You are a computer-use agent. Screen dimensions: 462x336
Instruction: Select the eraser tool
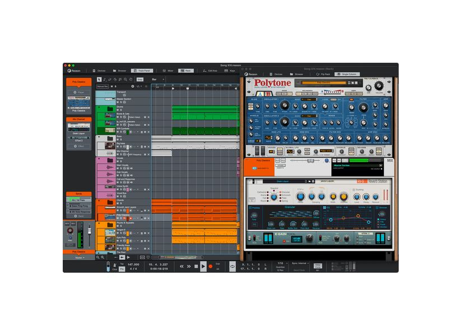click(x=110, y=80)
